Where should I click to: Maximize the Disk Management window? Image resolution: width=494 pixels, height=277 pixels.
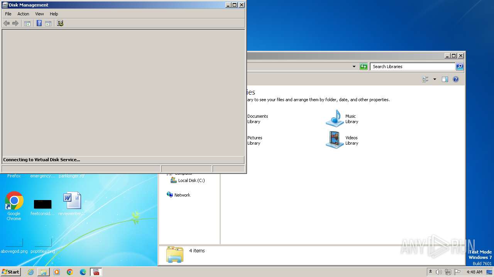coord(234,5)
